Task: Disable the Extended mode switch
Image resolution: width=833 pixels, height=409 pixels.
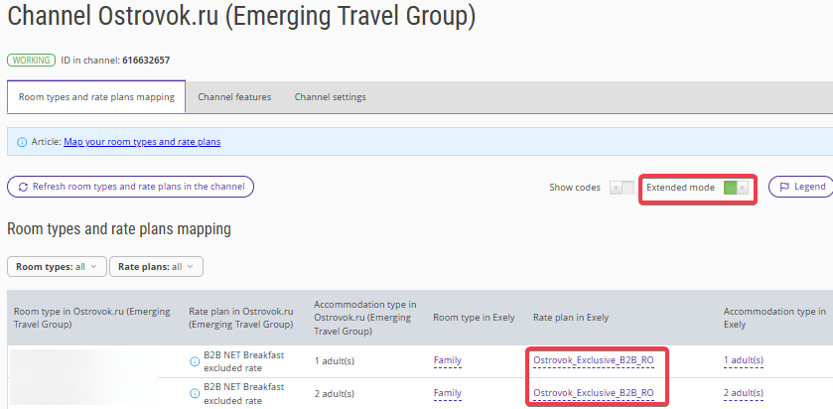Action: 737,187
